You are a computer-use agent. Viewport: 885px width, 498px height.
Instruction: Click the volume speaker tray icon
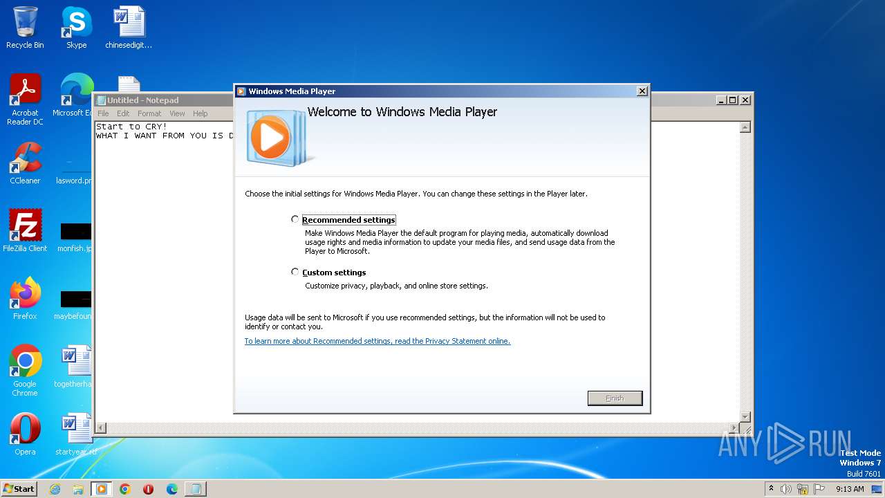[x=786, y=489]
